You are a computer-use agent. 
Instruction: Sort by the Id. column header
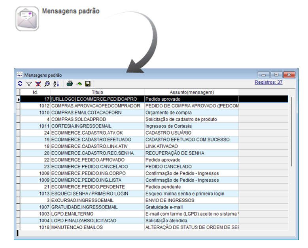(x=35, y=92)
